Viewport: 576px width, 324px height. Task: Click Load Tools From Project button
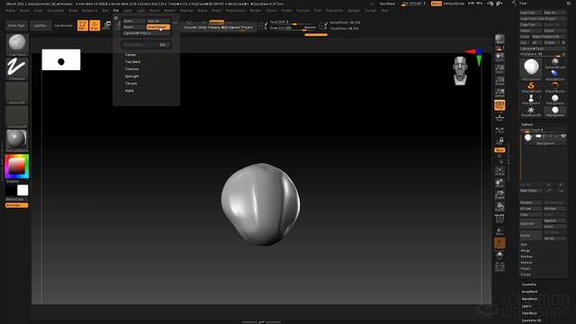(543, 18)
